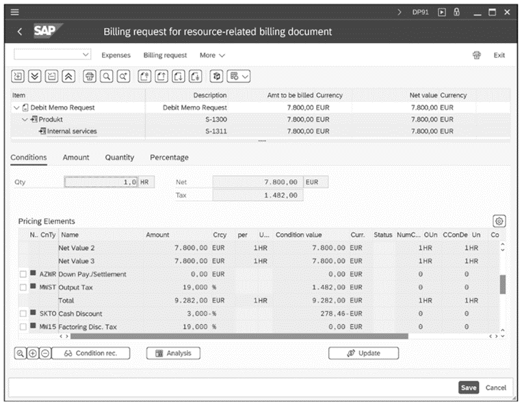Check the SKTO Cash Discount row checkbox
The height and width of the screenshot is (406, 522).
point(23,314)
